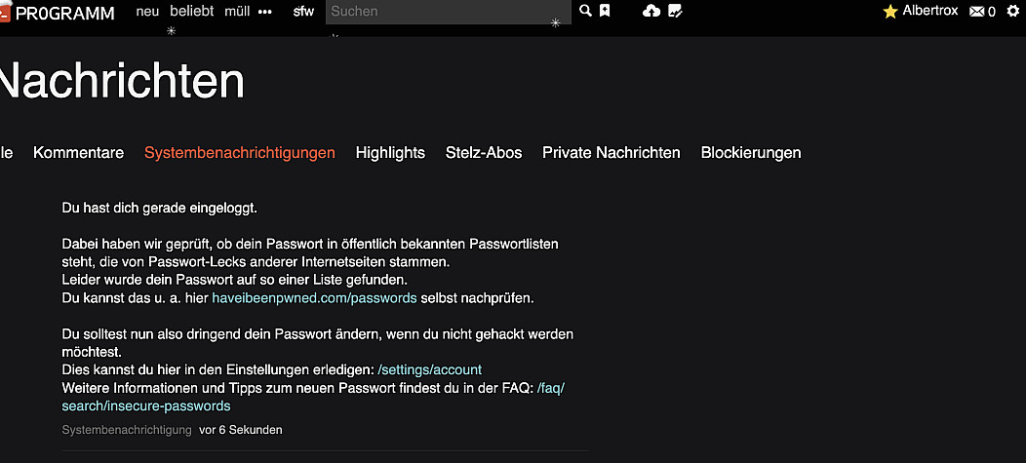Expand the three-dots more menu

(265, 12)
